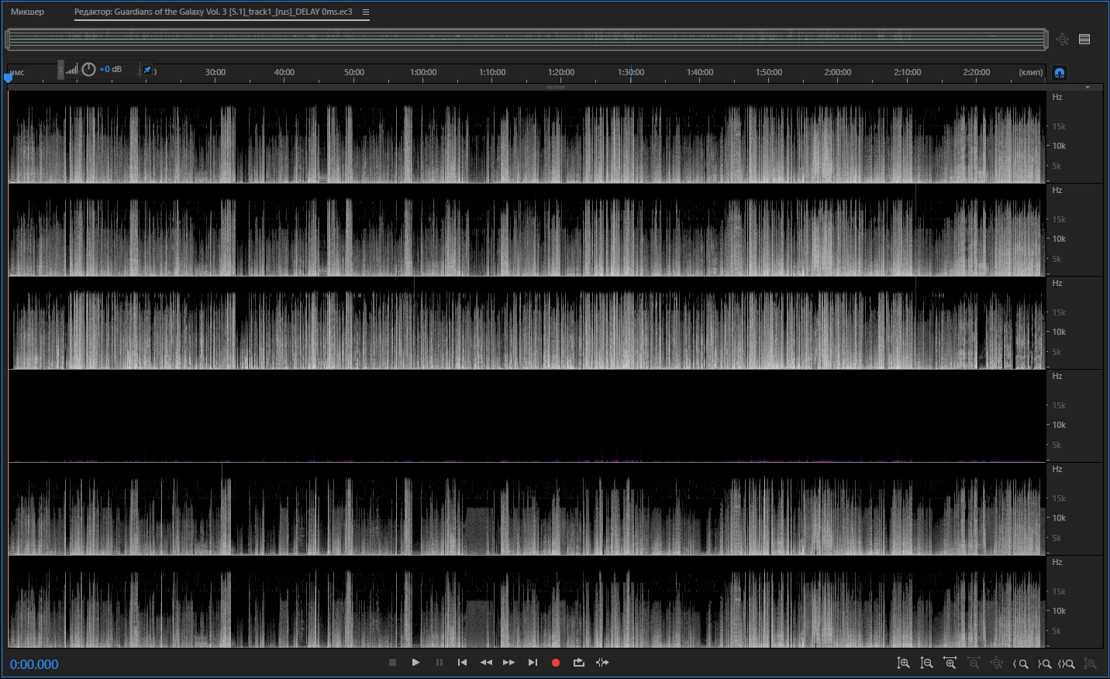
Task: Toggle the blue snapping magnet icon
Action: 1060,73
